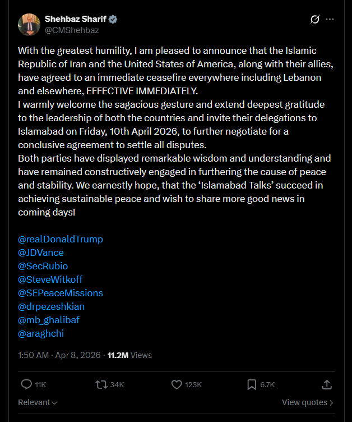Screen dimensions: 352x422
Task: Open the @realDonaldTrump mention
Action: (61, 239)
